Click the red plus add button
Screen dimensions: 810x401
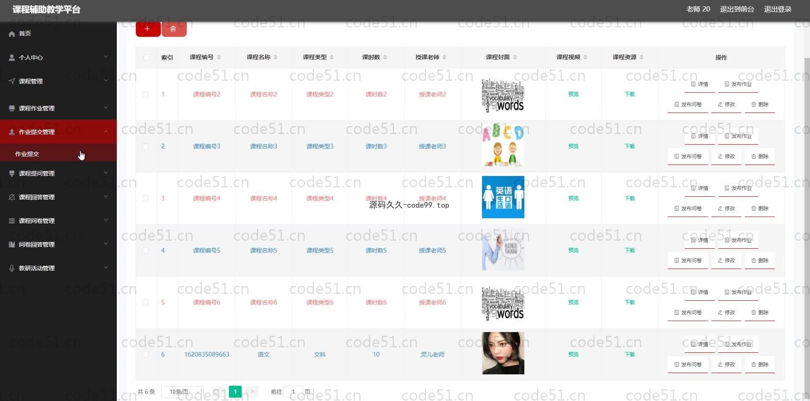click(148, 28)
